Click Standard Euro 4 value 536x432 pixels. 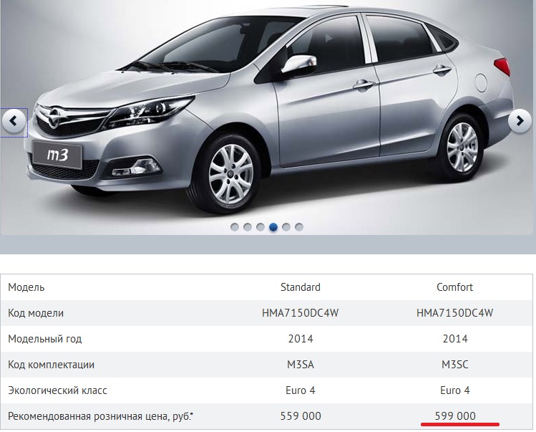301,390
